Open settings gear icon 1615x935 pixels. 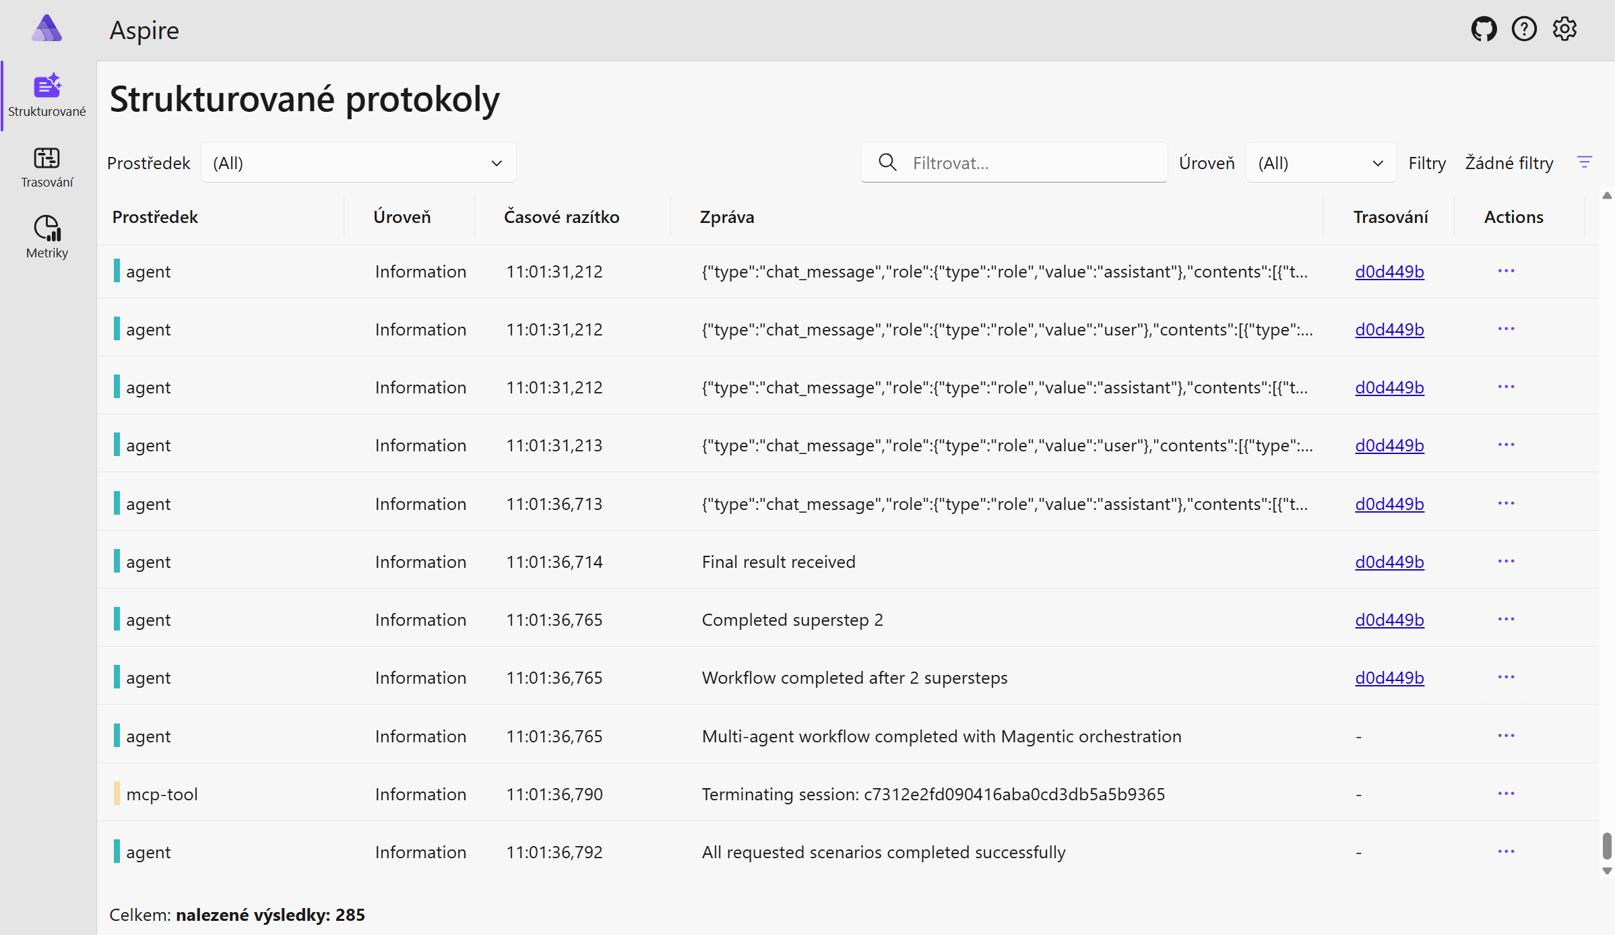pos(1564,29)
